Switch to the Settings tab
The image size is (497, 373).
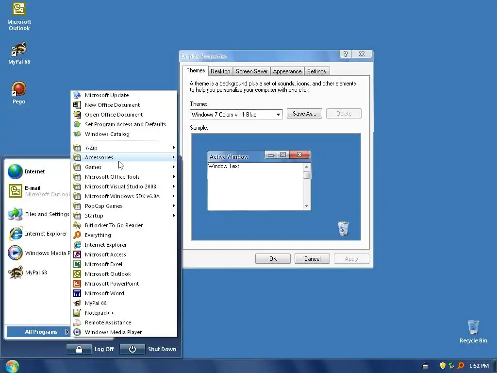(x=316, y=71)
